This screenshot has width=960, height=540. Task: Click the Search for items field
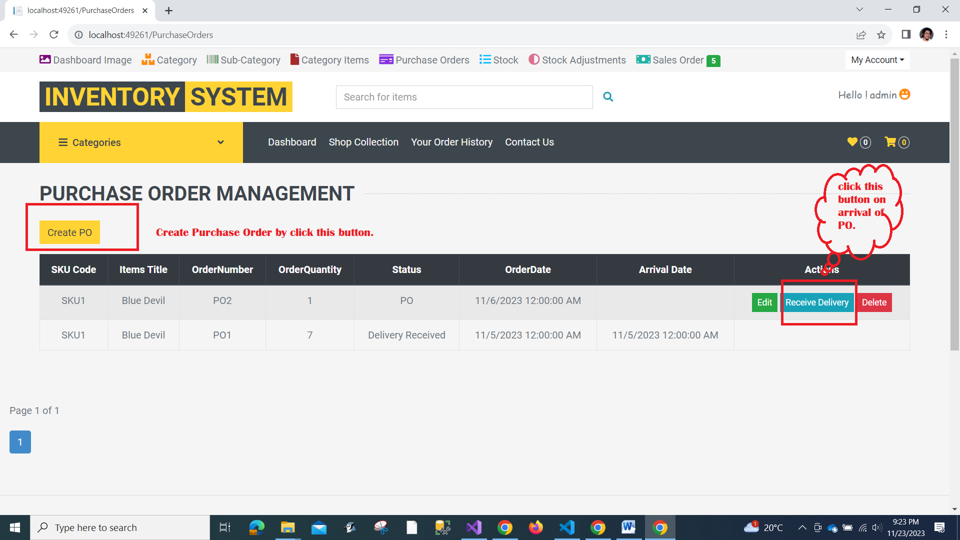(x=464, y=97)
